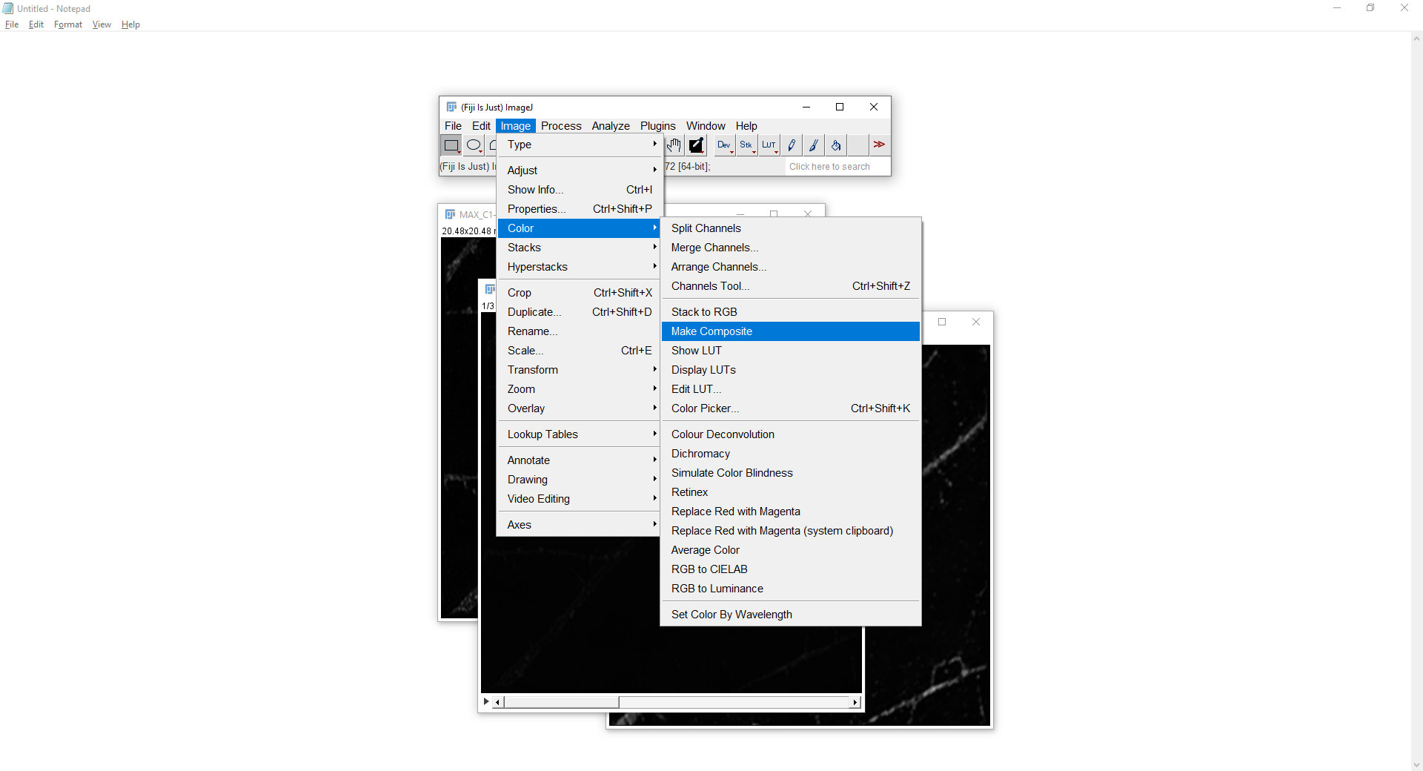
Task: Choose Replace Red with Magenta (system clipboard)
Action: pyautogui.click(x=791, y=531)
